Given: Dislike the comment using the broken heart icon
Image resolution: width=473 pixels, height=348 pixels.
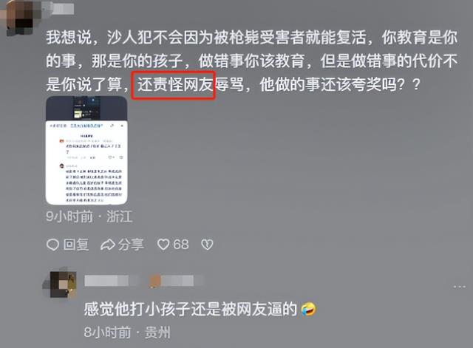Looking at the screenshot, I should (207, 245).
